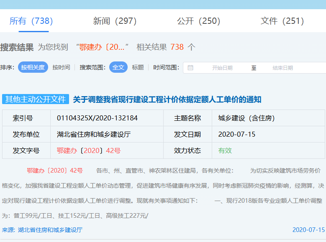Click the 结束日期 end date field

tap(282, 68)
